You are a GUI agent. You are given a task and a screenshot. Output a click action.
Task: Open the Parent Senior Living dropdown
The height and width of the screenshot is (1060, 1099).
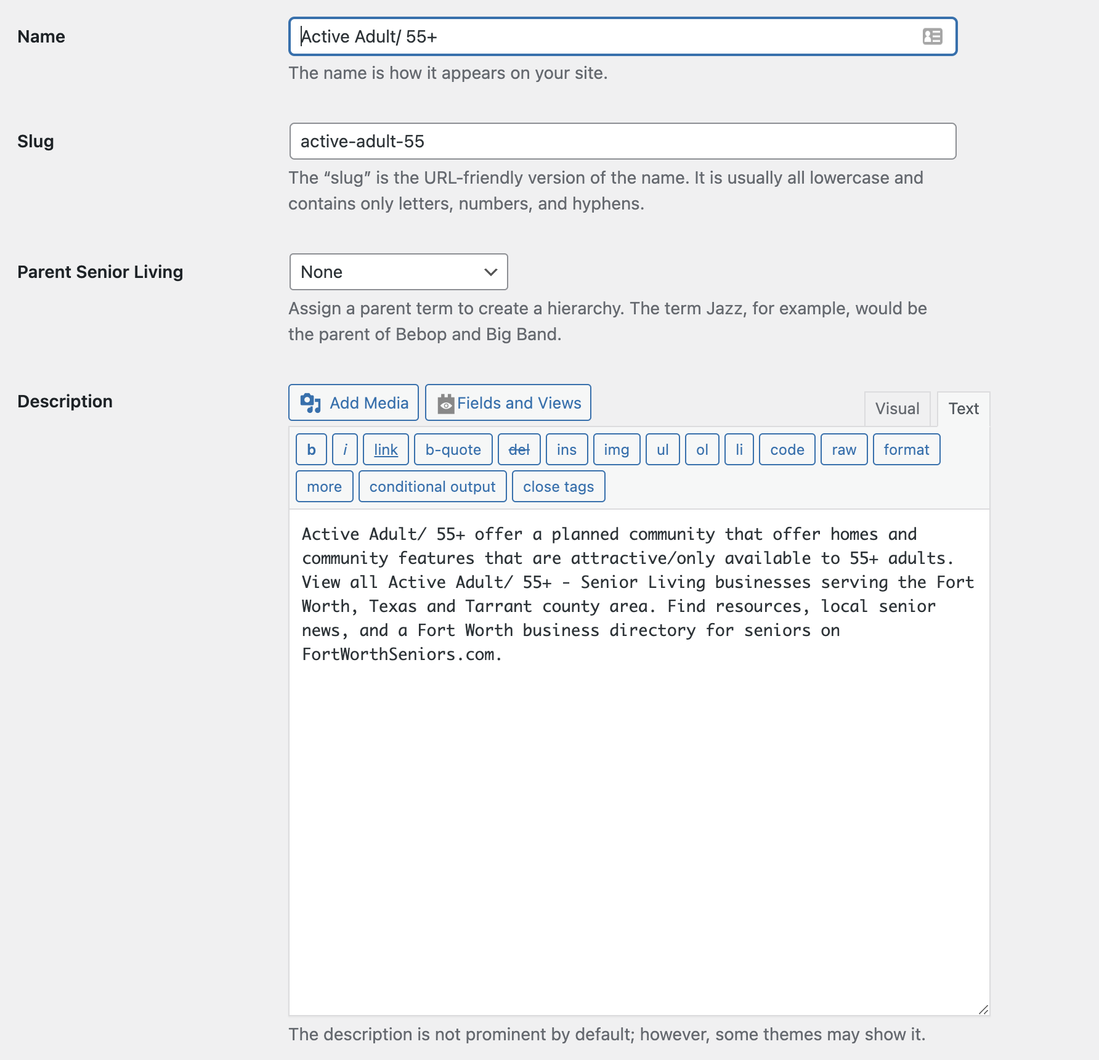[399, 272]
